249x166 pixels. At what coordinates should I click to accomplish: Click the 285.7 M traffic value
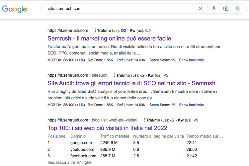108,156
